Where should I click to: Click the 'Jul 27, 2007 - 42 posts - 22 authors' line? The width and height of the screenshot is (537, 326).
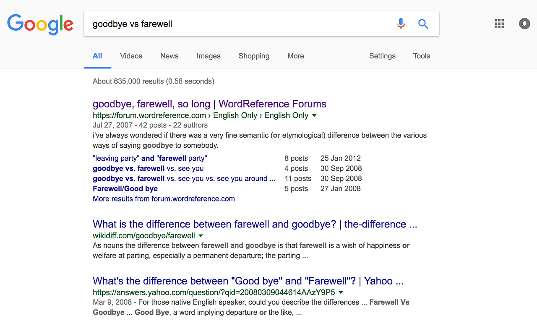(x=150, y=125)
